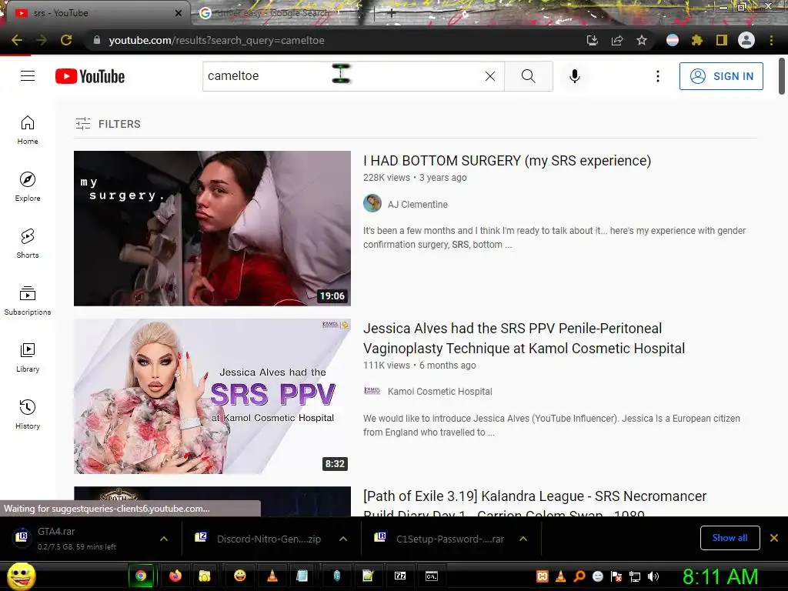Expand the C1Setup-Password rar download options
This screenshot has width=788, height=591.
click(523, 539)
